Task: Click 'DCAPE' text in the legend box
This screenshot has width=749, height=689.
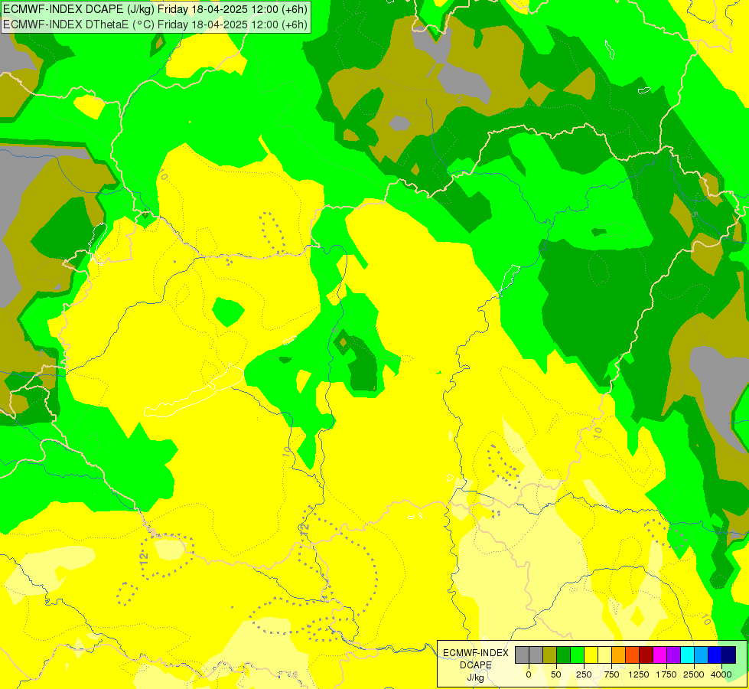Action: click(x=476, y=665)
